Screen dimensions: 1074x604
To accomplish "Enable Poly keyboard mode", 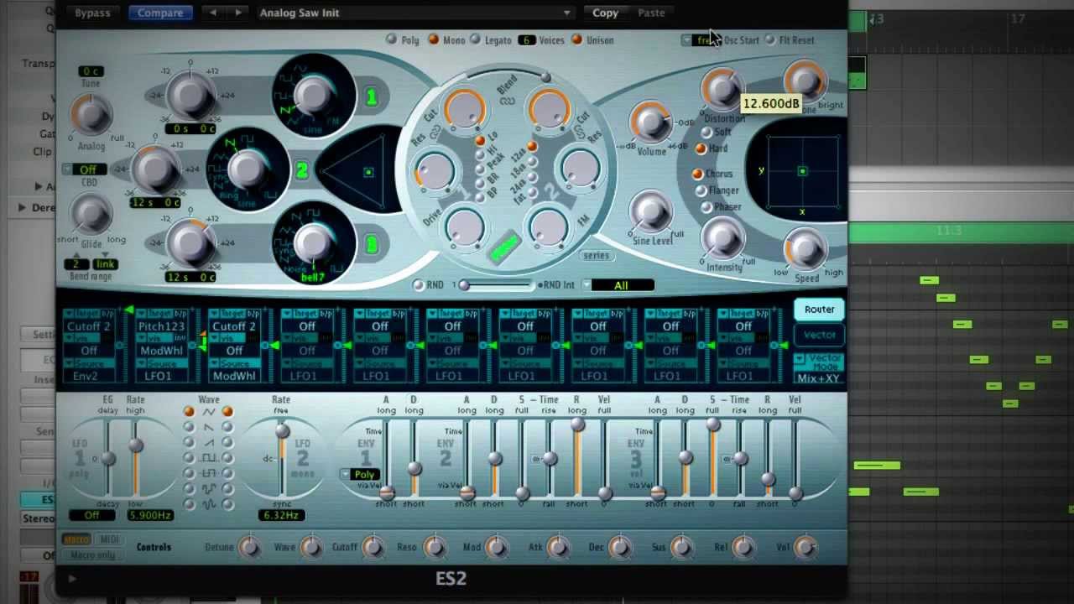I will (x=392, y=40).
